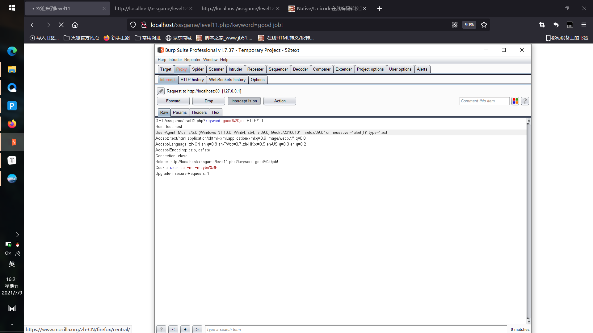Screen dimensions: 593x333
Task: Open the Comparer tab
Action: [322, 69]
